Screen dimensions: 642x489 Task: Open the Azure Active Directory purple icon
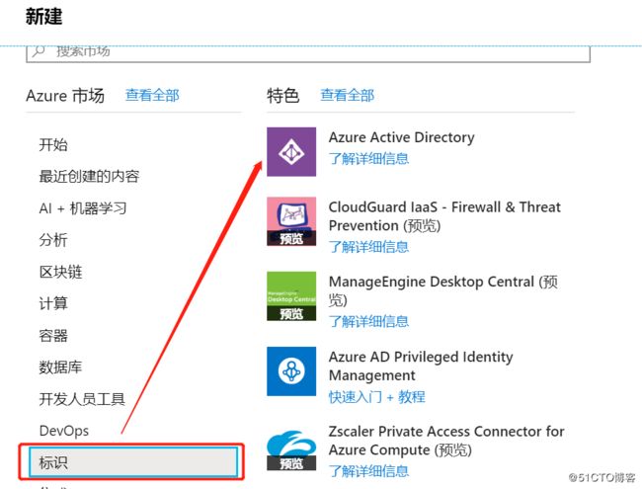pos(291,151)
